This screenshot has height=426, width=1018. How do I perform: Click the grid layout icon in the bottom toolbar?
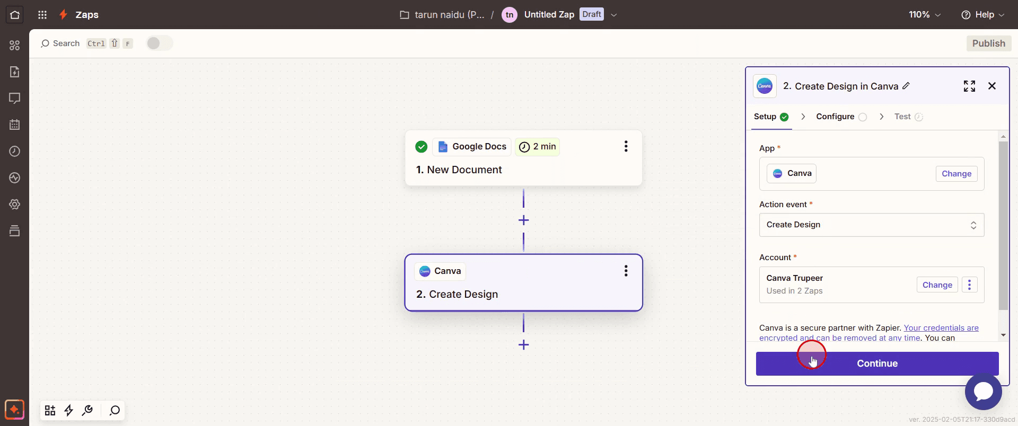click(50, 410)
